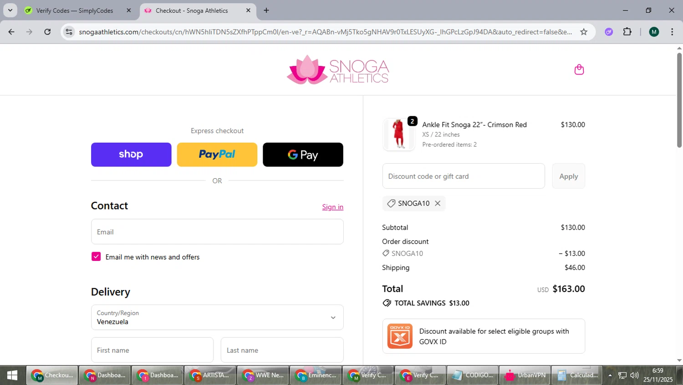
Task: Click the volume speaker tray icon
Action: 634,375
